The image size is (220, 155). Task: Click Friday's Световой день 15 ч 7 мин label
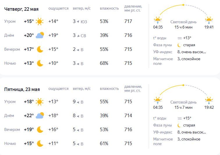(x=183, y=105)
